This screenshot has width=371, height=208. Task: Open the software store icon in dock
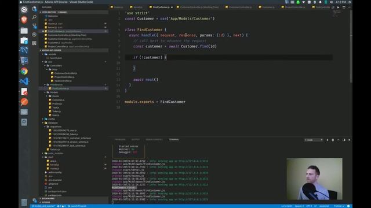[x=24, y=40]
